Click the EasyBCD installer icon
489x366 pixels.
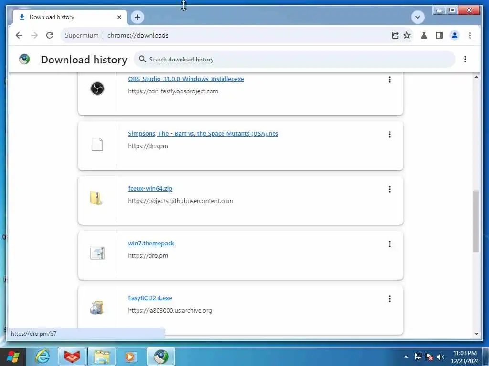tap(97, 307)
